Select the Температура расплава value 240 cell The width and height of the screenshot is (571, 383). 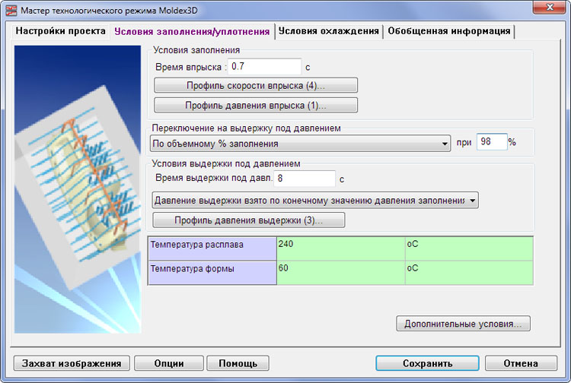pyautogui.click(x=341, y=248)
